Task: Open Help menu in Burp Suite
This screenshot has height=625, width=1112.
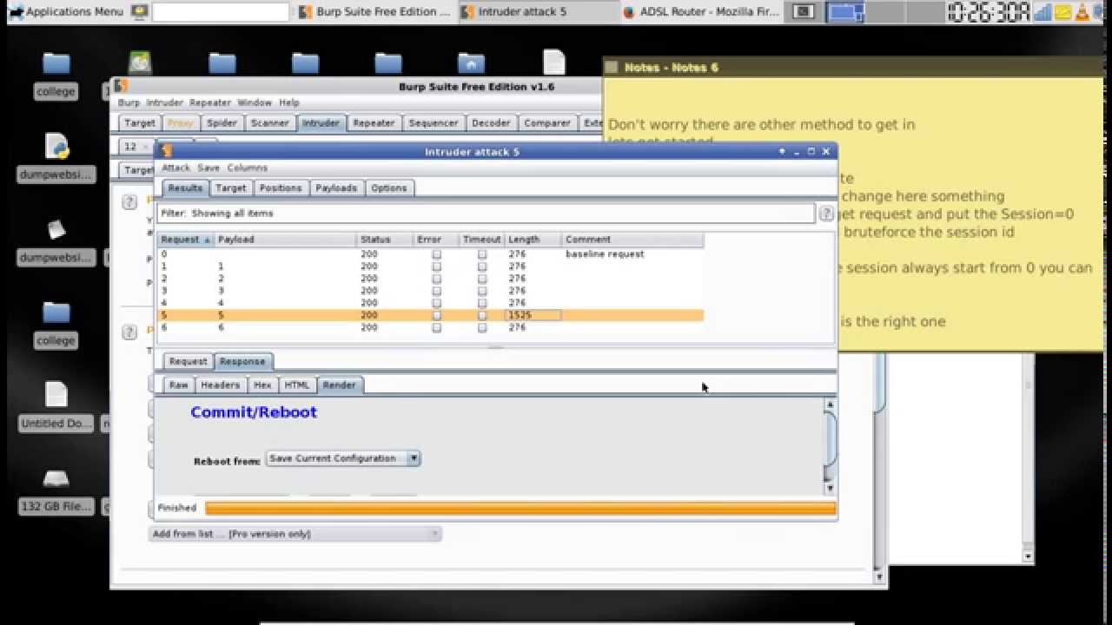Action: (x=288, y=102)
